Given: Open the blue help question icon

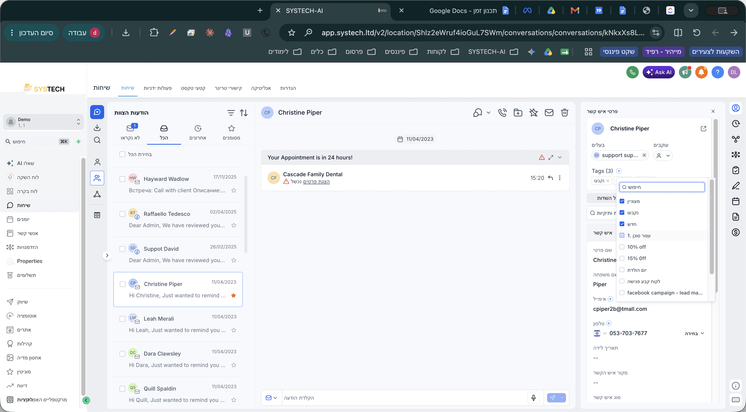Looking at the screenshot, I should click(717, 72).
